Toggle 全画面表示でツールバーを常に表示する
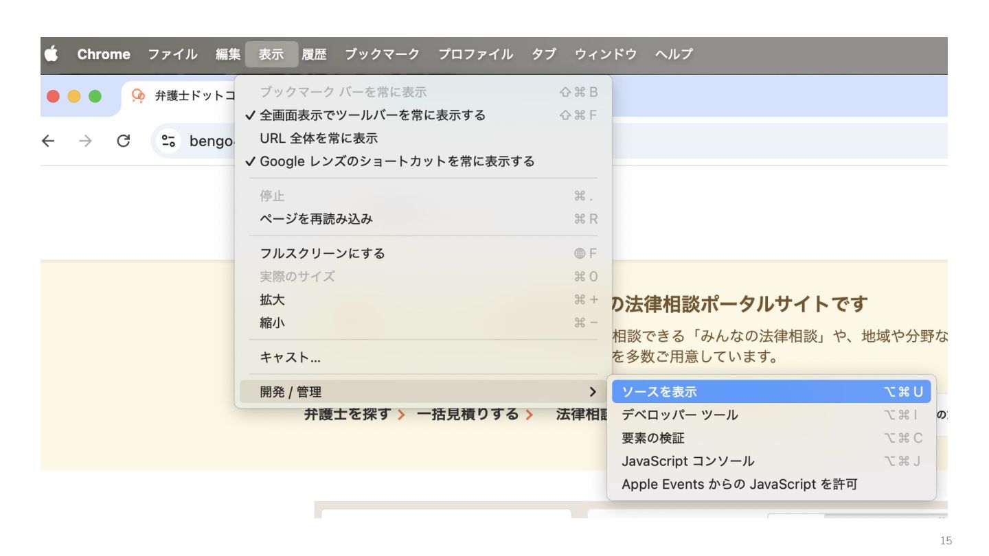The height and width of the screenshot is (556, 989). pos(423,115)
